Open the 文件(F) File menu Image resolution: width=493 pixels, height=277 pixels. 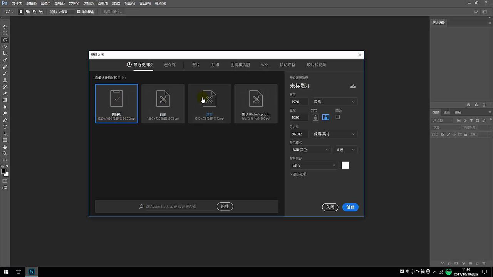[x=17, y=3]
